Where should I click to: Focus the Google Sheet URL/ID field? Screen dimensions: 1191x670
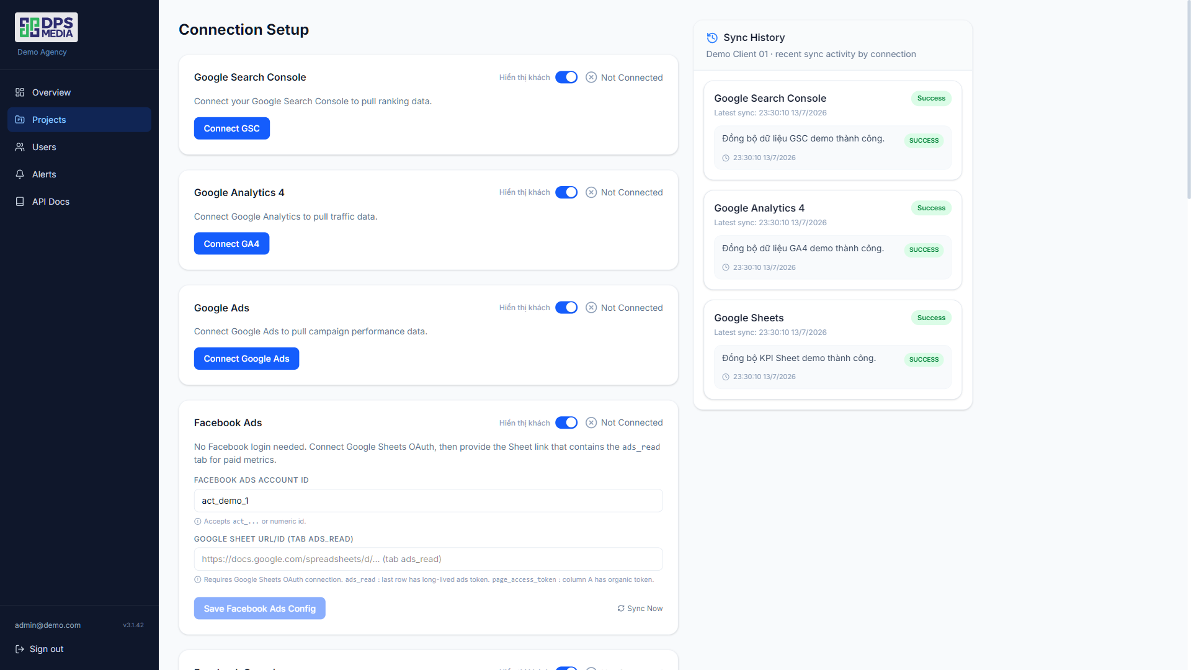point(428,559)
